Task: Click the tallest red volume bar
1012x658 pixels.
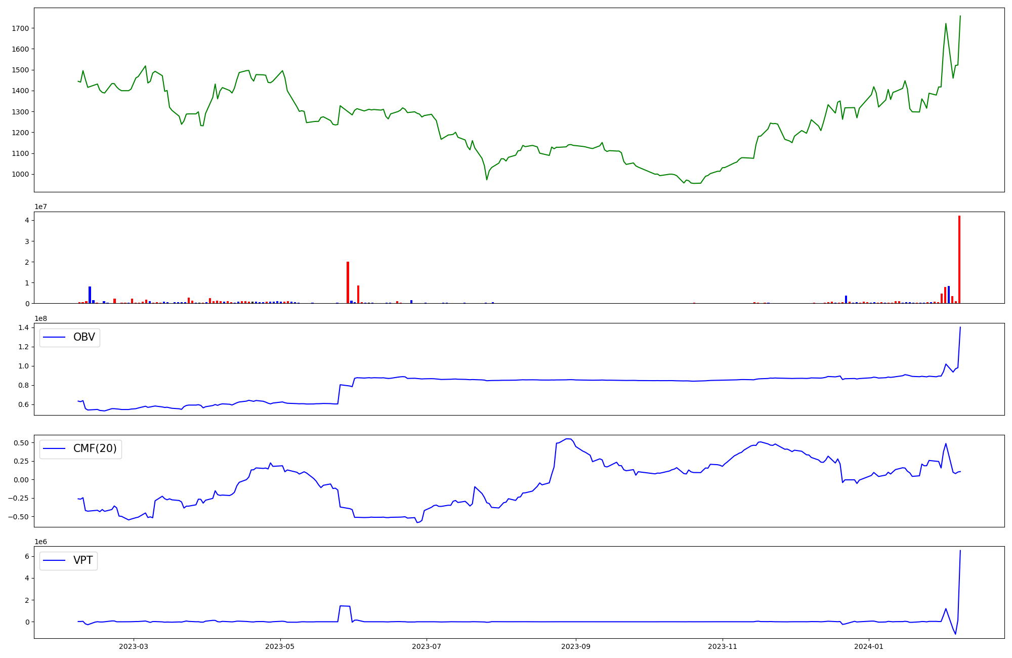Action: point(959,259)
